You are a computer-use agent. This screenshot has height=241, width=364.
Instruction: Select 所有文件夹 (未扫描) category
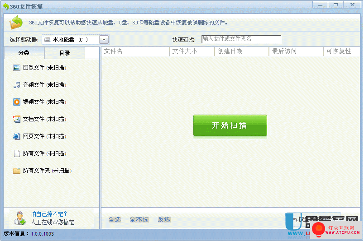pyautogui.click(x=43, y=171)
